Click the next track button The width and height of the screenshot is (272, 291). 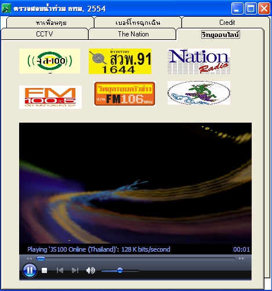point(75,271)
